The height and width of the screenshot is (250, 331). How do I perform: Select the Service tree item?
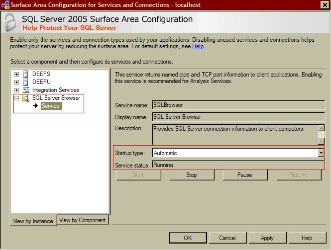pos(51,106)
